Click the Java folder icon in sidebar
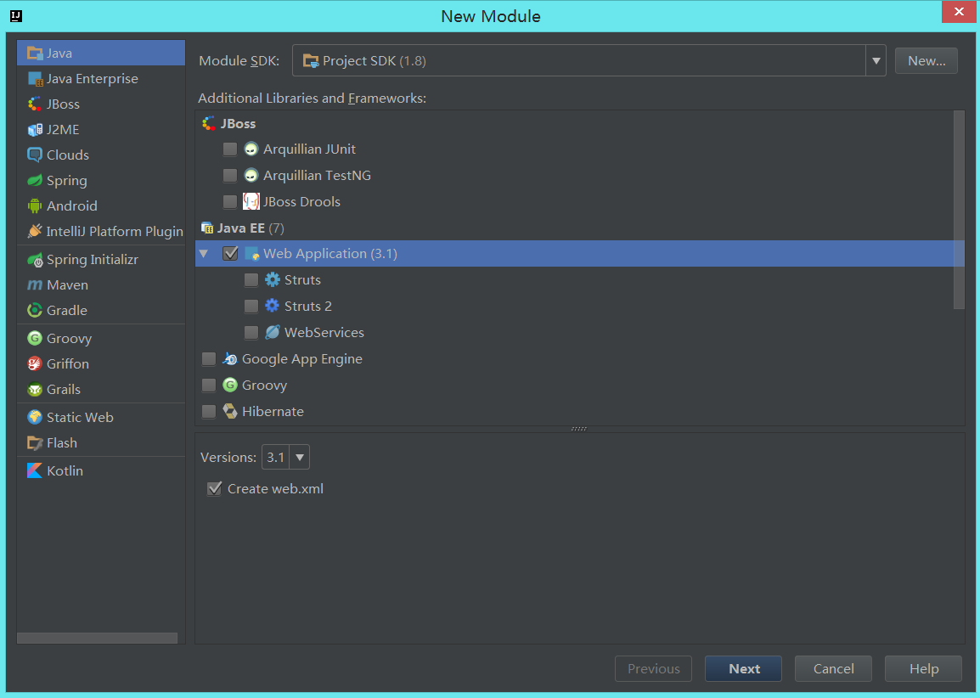980x698 pixels. click(x=35, y=53)
